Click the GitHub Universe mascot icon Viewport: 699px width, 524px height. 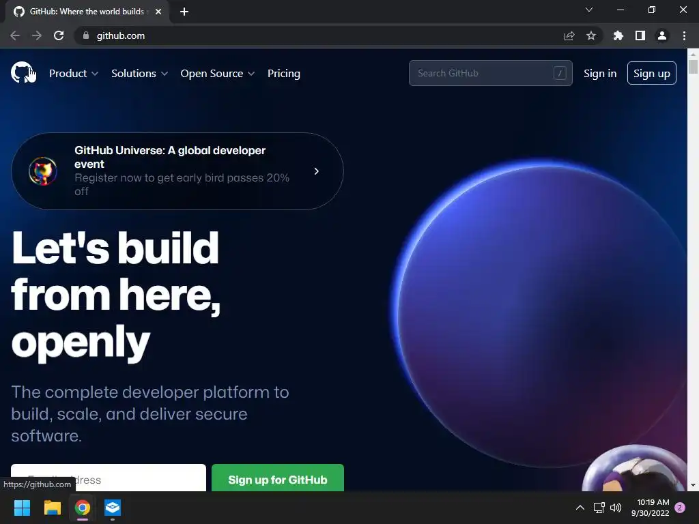pyautogui.click(x=43, y=171)
